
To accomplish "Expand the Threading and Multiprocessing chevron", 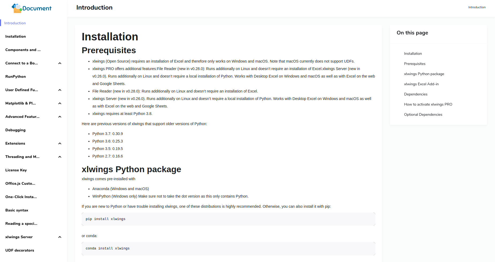I will click(60, 157).
